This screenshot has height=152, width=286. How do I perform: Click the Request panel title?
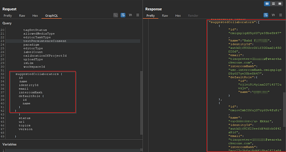(9, 9)
